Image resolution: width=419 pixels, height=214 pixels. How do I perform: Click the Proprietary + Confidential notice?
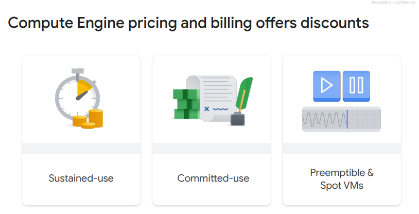click(x=393, y=3)
